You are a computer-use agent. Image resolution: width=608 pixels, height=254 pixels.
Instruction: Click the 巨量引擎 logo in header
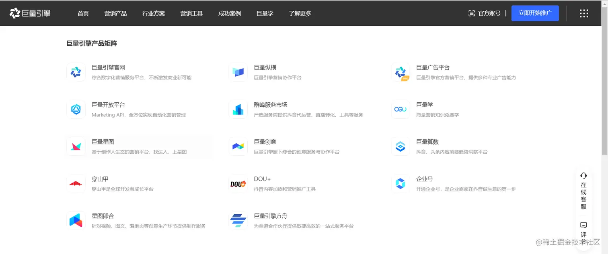tap(30, 13)
